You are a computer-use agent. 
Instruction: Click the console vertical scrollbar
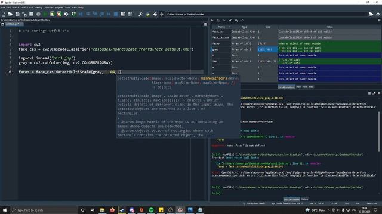point(379,131)
